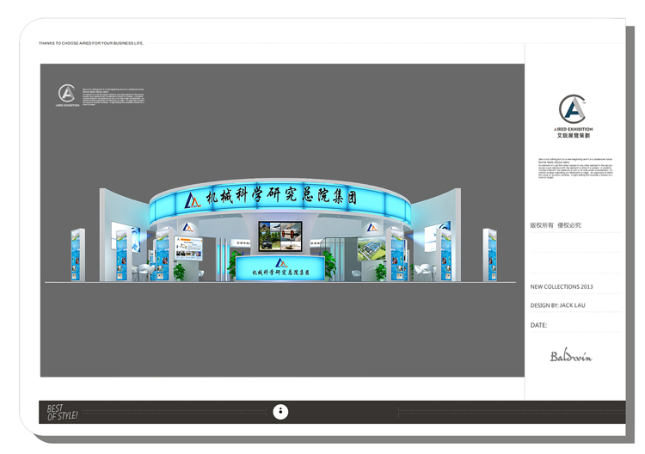Click the NEW COLLECTIONS 2013 label
645x454 pixels.
tap(562, 287)
